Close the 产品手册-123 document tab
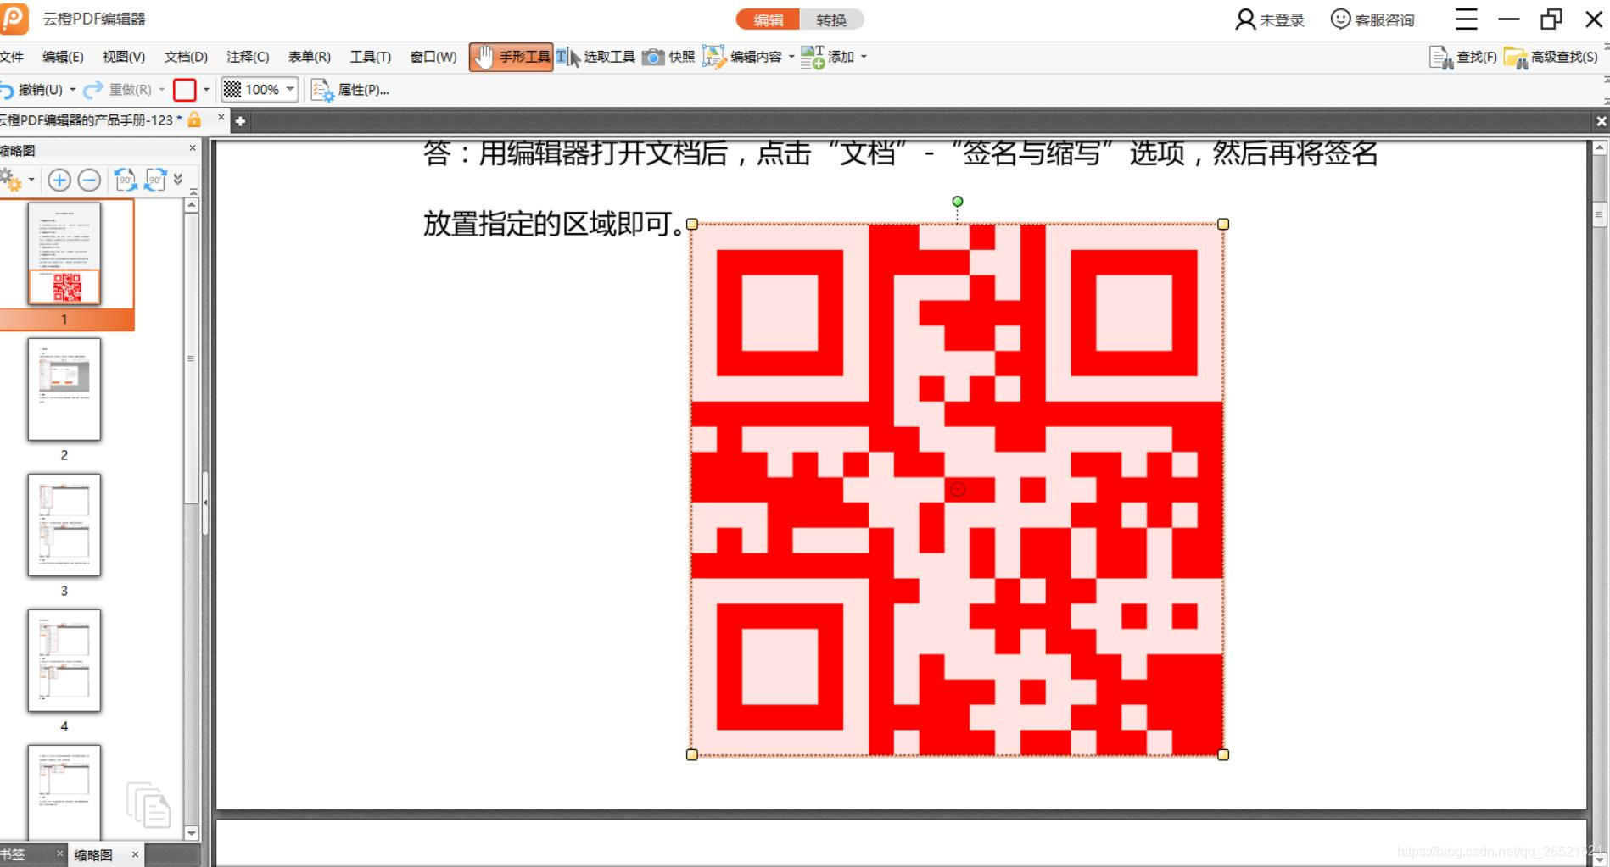Image resolution: width=1610 pixels, height=867 pixels. pyautogui.click(x=221, y=118)
